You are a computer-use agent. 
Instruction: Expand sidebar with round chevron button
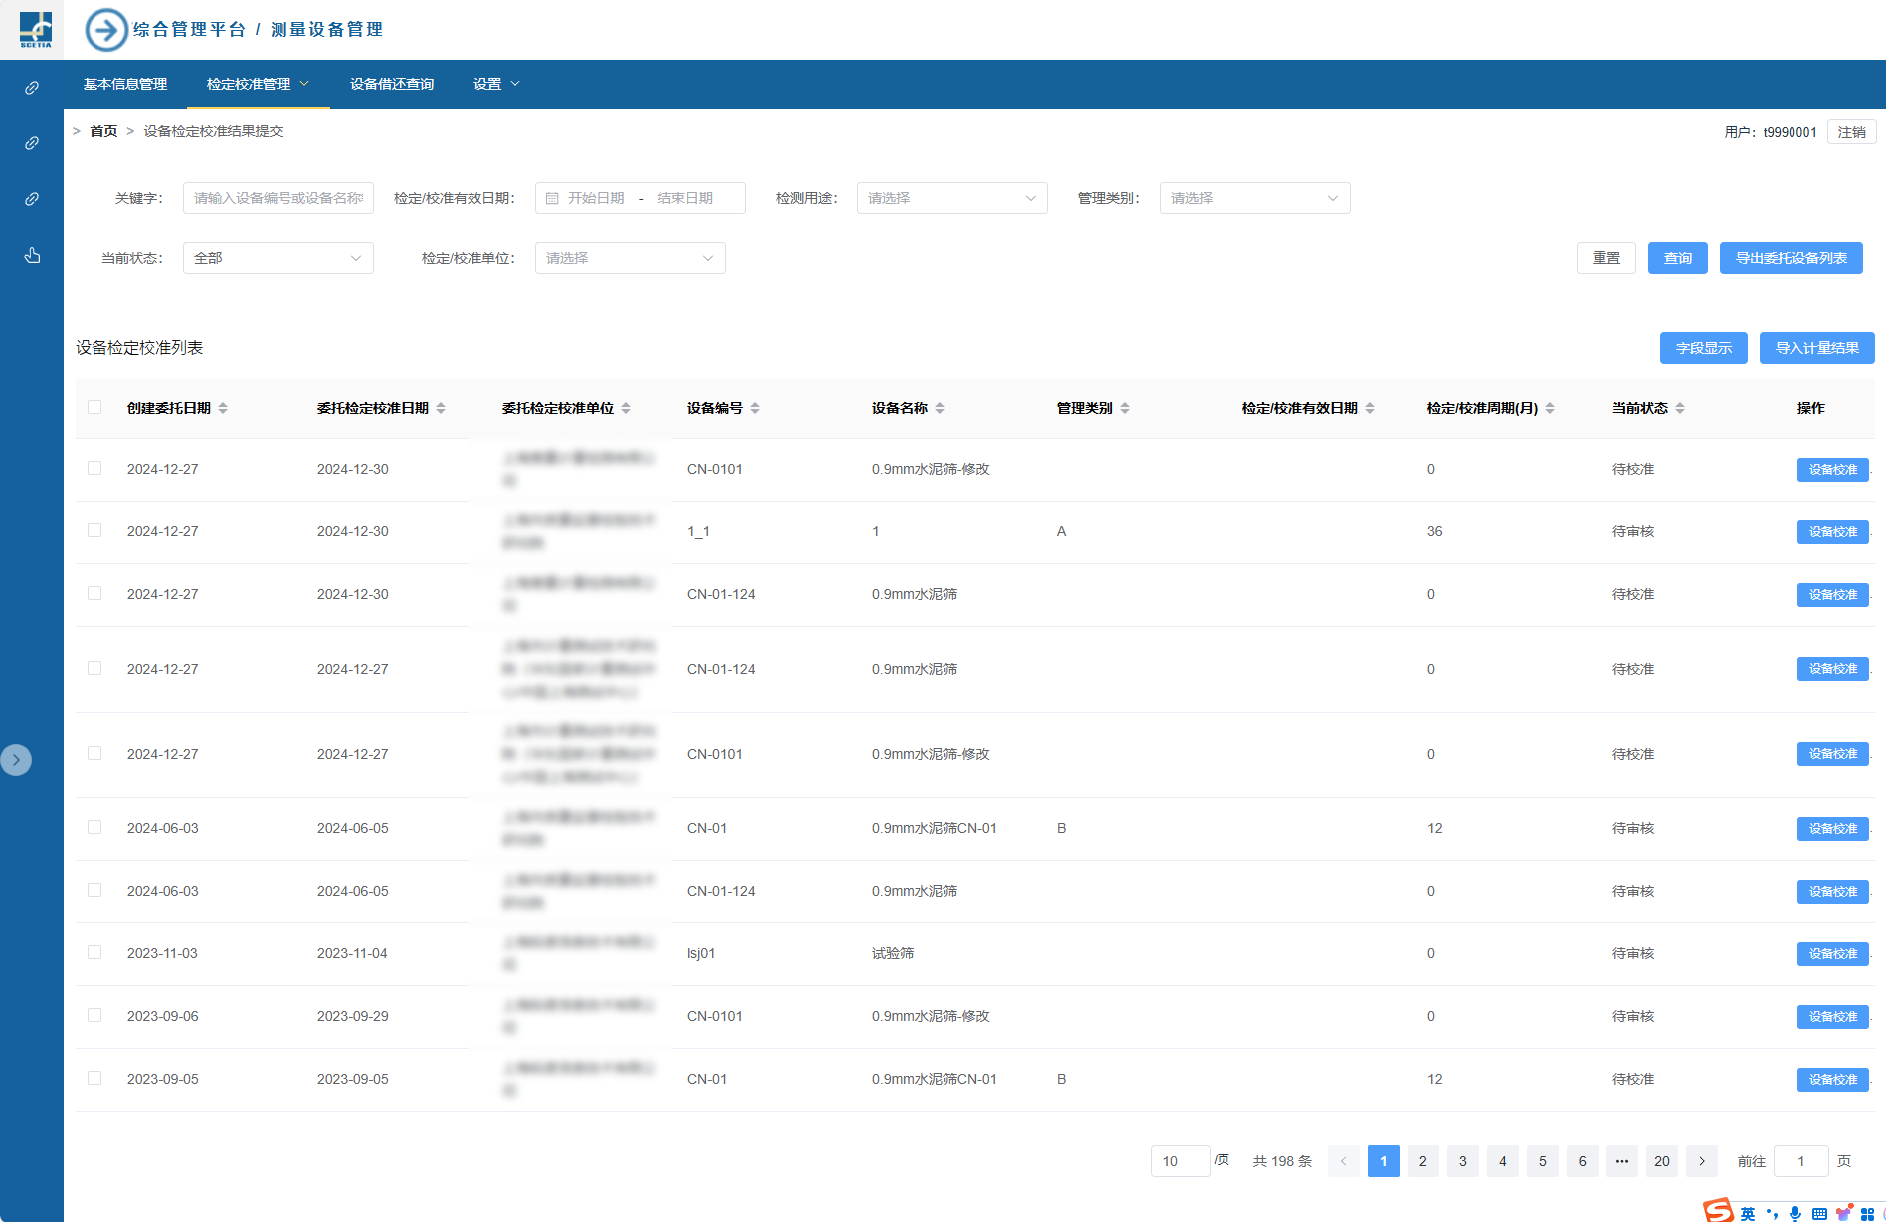point(16,760)
